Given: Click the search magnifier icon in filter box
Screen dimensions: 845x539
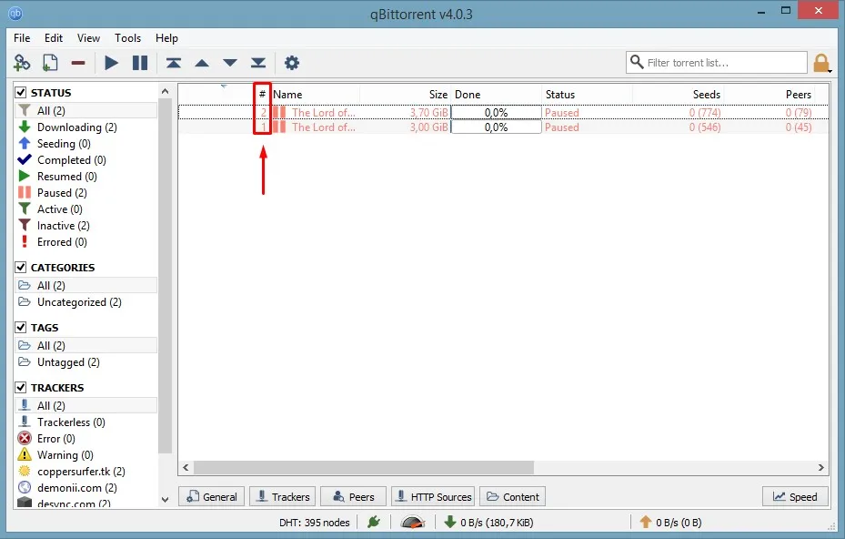Looking at the screenshot, I should pyautogui.click(x=637, y=62).
